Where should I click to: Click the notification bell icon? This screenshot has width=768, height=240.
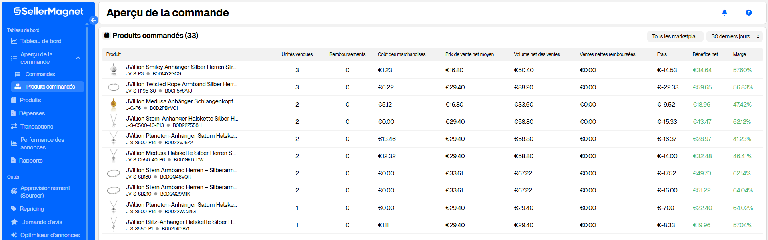click(724, 13)
